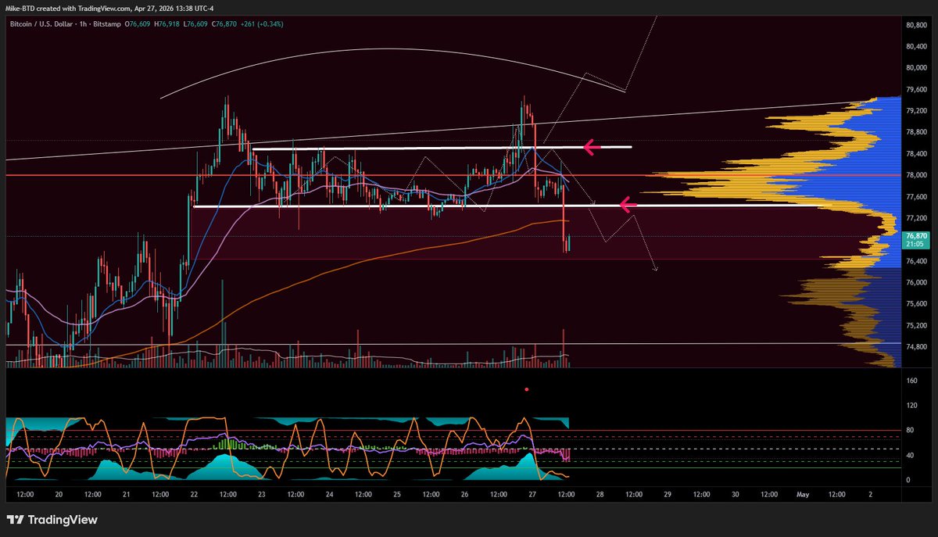Click the May label on time axis

point(803,495)
